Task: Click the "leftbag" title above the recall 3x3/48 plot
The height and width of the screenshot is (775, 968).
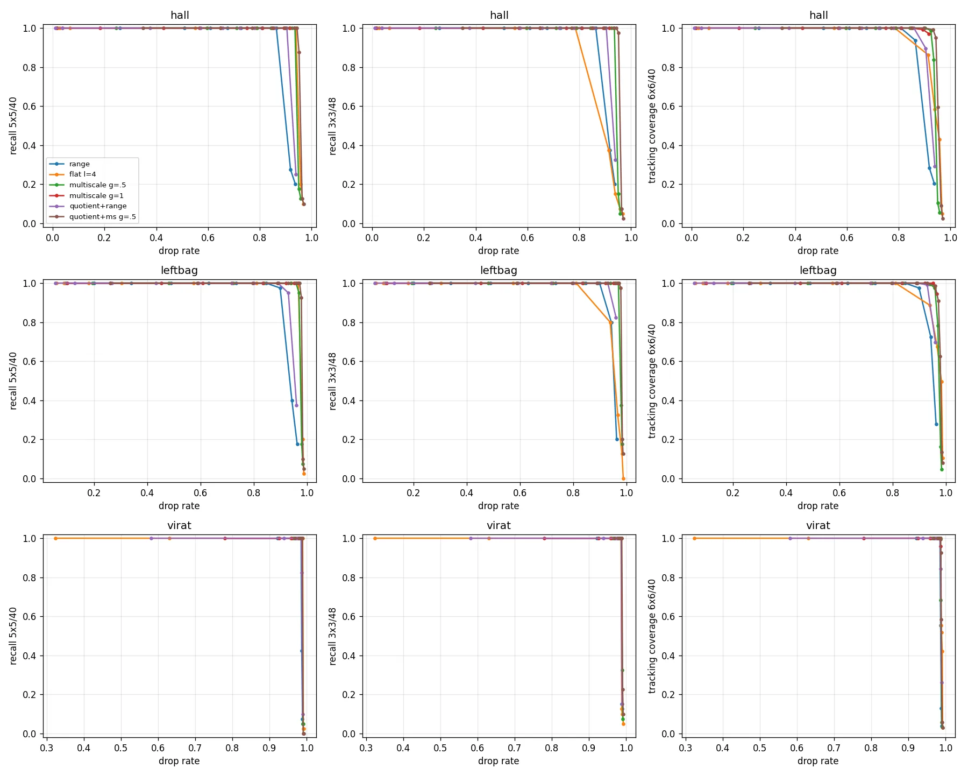Action: tap(499, 271)
